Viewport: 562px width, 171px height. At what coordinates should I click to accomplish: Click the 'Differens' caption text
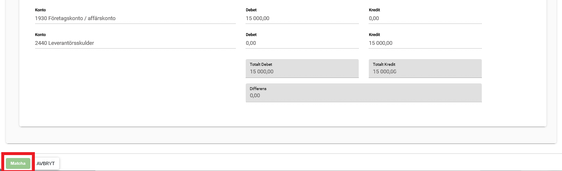(x=258, y=89)
